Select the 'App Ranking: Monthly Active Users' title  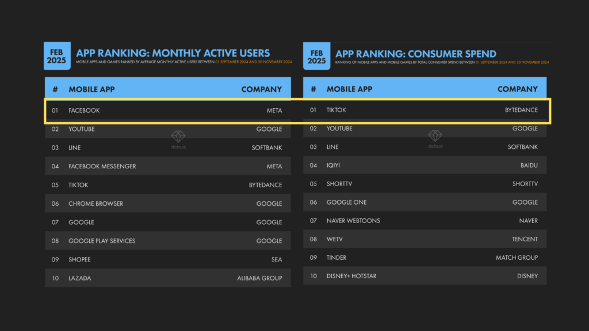173,53
